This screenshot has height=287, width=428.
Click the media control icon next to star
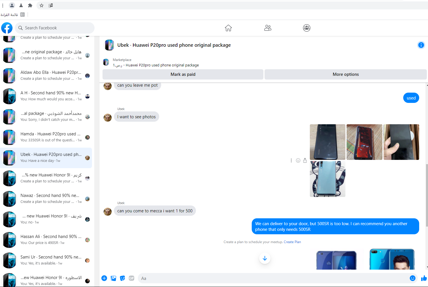coord(51,5)
